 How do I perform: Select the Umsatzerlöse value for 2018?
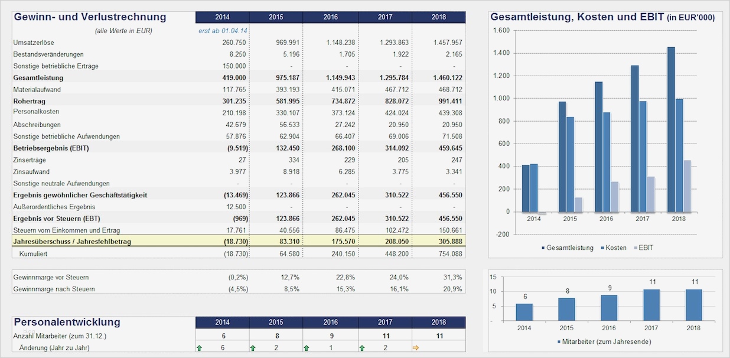coord(448,42)
